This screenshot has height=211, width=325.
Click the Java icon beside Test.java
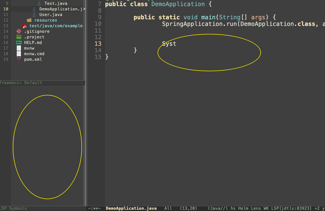pos(39,4)
